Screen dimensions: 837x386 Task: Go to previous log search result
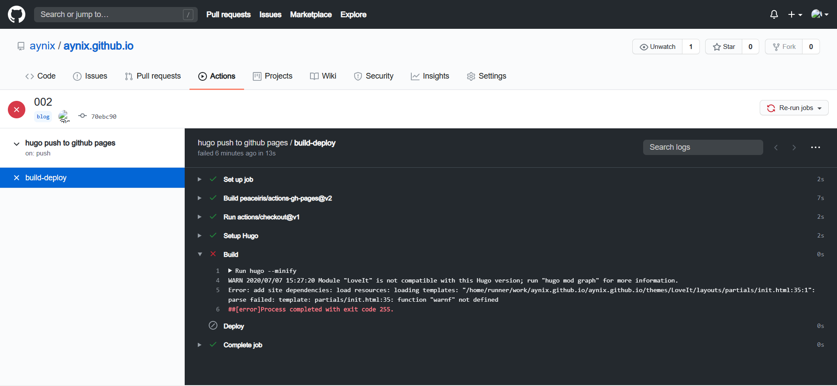click(x=776, y=148)
